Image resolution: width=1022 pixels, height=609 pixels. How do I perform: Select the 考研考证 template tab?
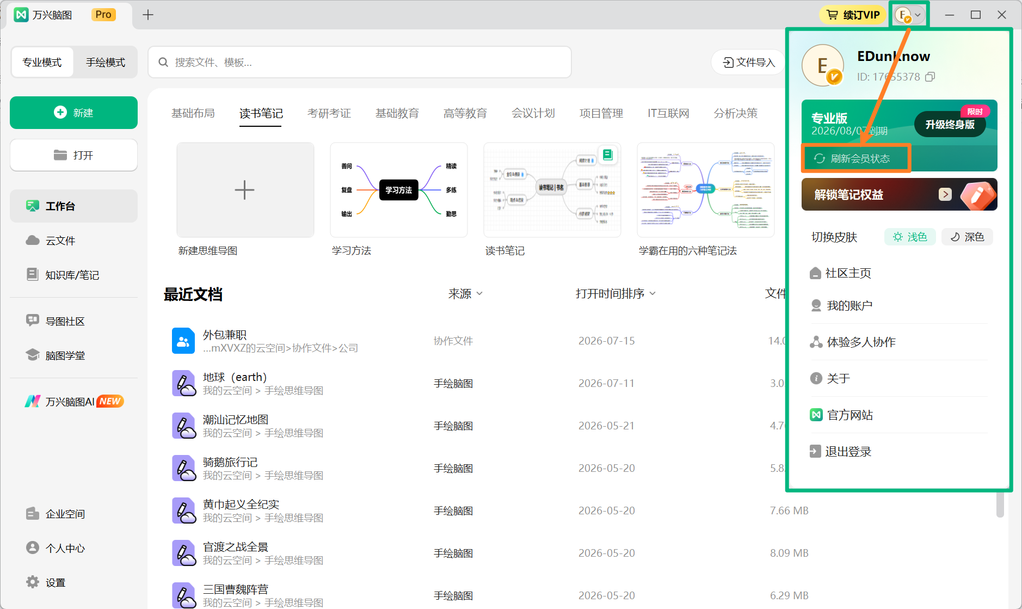click(x=329, y=113)
